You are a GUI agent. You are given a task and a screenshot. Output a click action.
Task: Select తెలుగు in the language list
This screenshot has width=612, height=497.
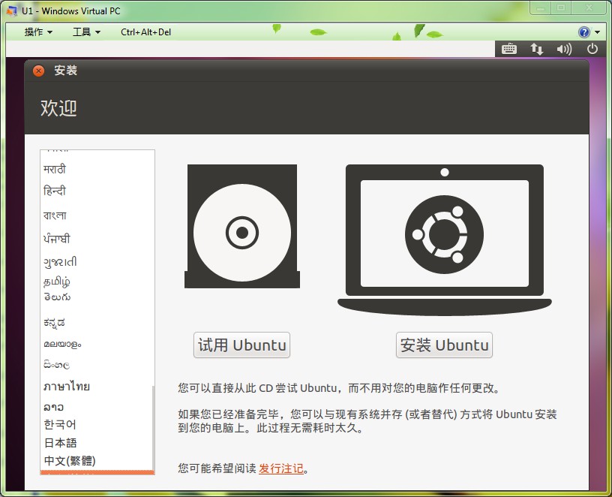point(96,297)
